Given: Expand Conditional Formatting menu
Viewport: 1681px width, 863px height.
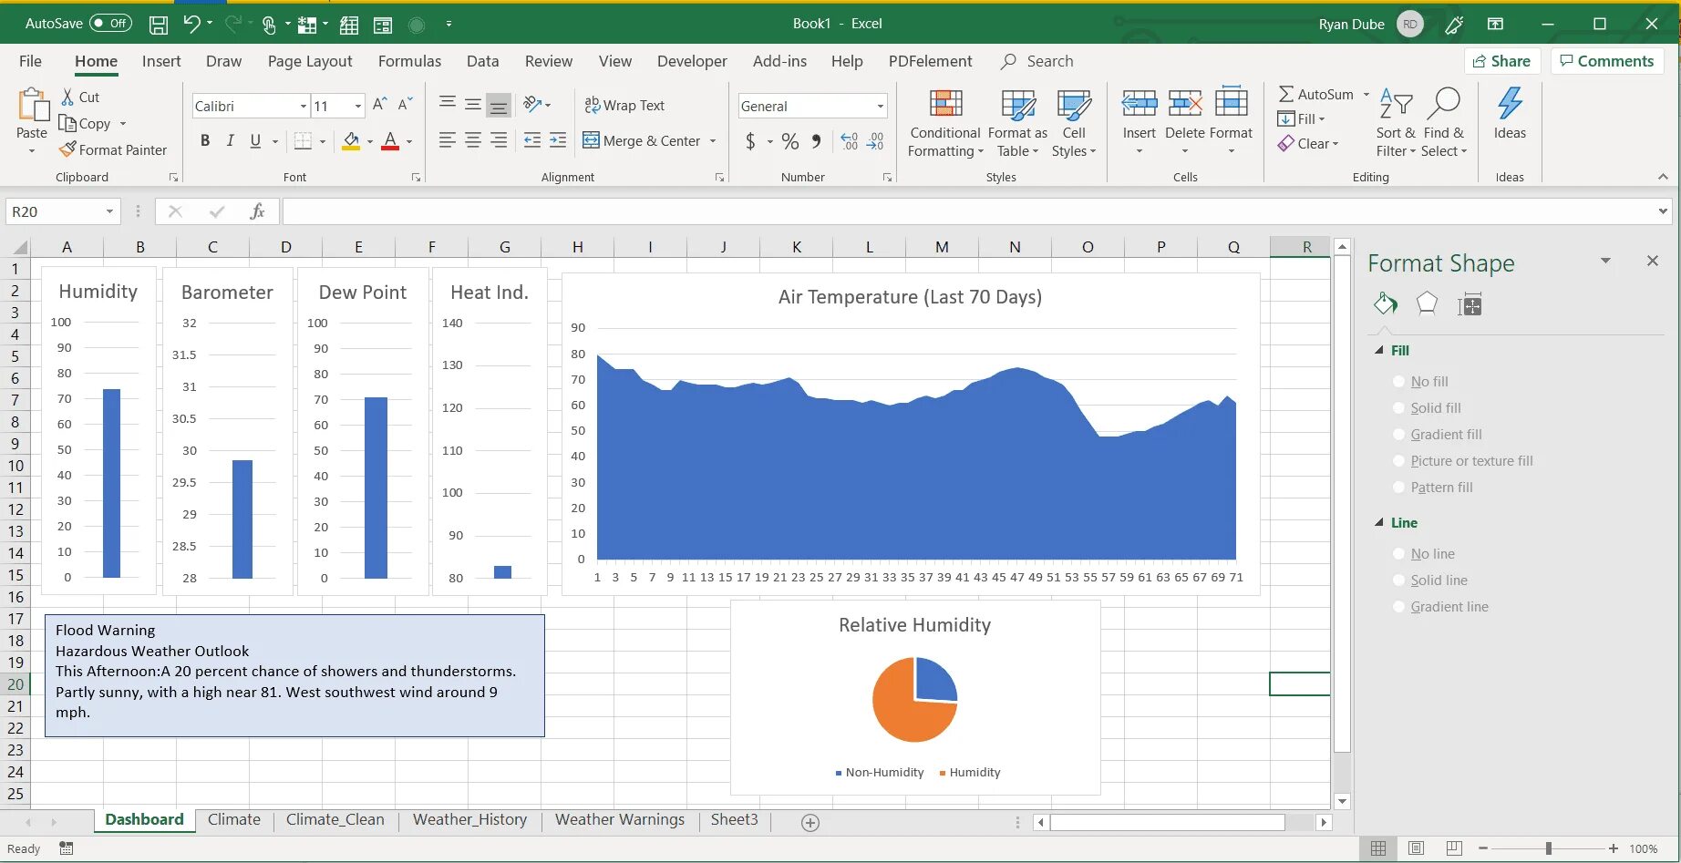Looking at the screenshot, I should 945,124.
